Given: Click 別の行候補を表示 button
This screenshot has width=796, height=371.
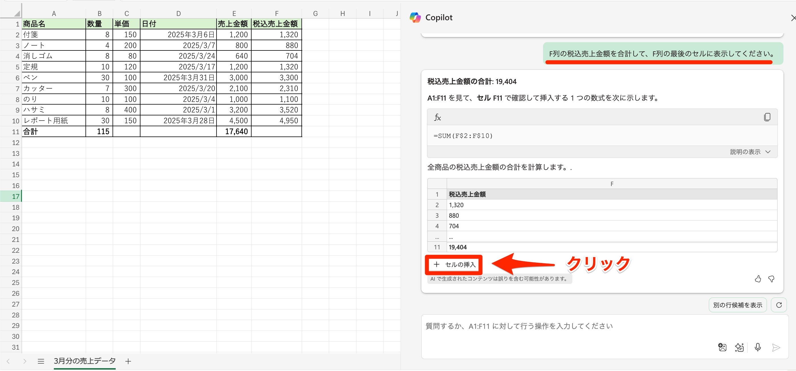Looking at the screenshot, I should (x=737, y=305).
